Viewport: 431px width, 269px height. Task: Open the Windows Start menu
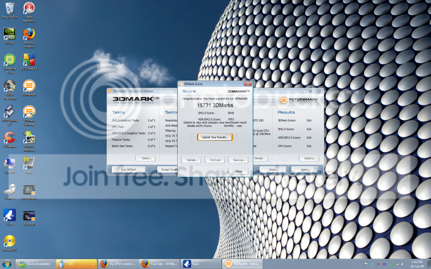point(7,264)
